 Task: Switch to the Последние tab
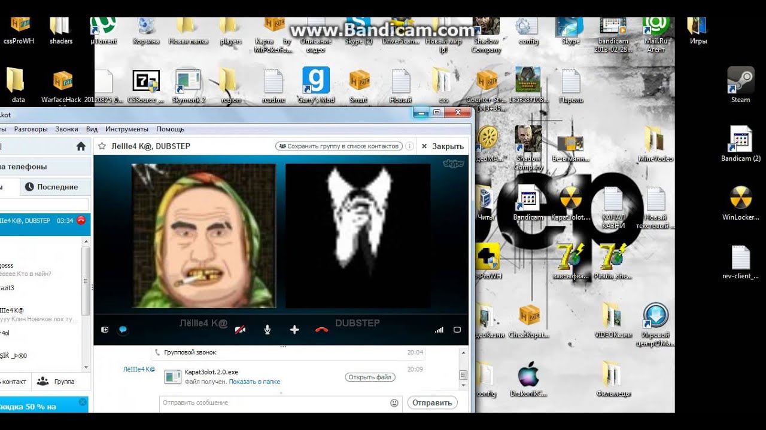tap(55, 187)
